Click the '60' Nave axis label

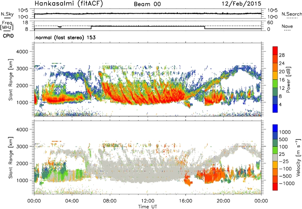270,23
